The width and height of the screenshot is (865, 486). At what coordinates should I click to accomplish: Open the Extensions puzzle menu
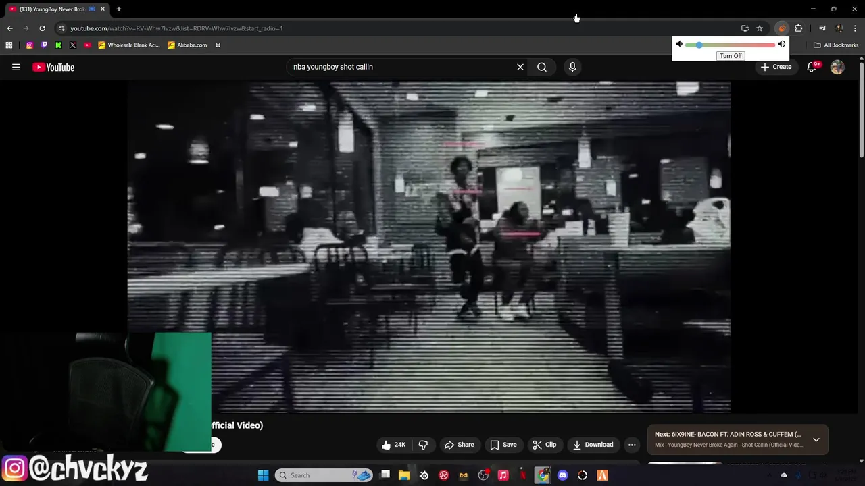798,28
